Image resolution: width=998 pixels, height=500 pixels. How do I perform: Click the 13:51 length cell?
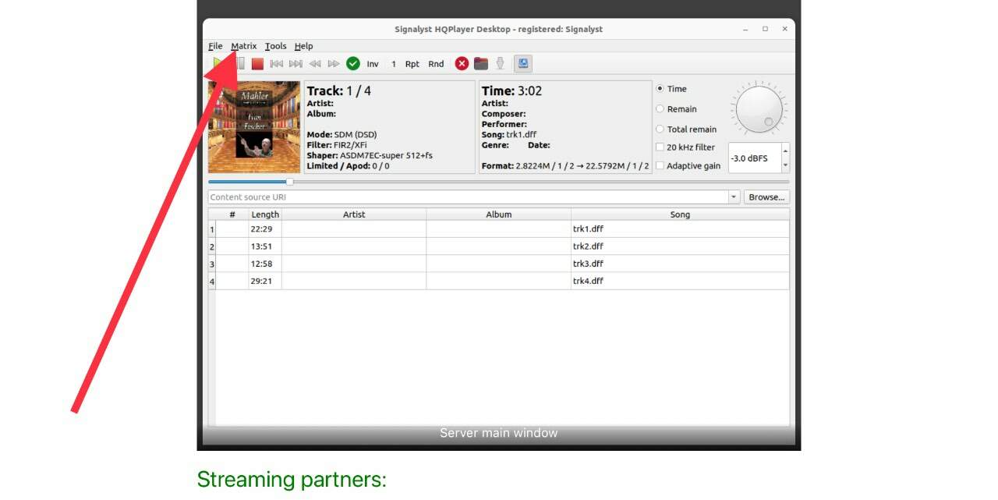265,246
